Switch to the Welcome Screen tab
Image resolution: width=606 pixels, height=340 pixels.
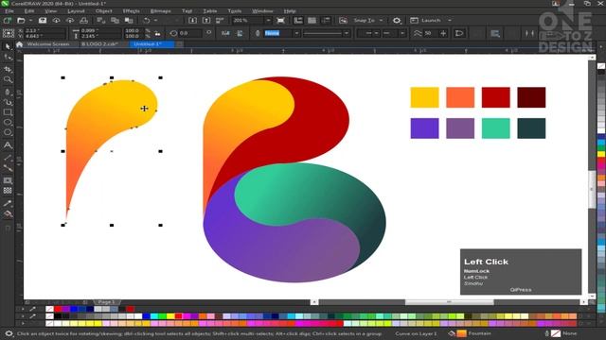pyautogui.click(x=48, y=44)
